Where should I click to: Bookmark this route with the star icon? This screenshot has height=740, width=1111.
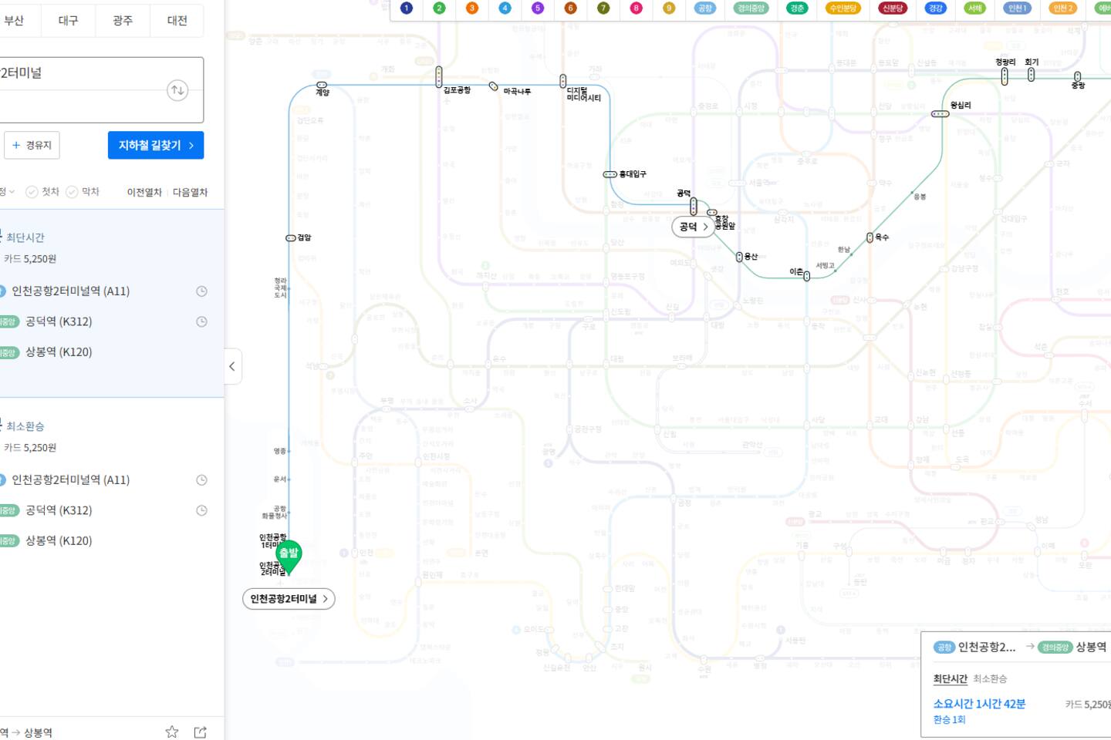coord(172,732)
